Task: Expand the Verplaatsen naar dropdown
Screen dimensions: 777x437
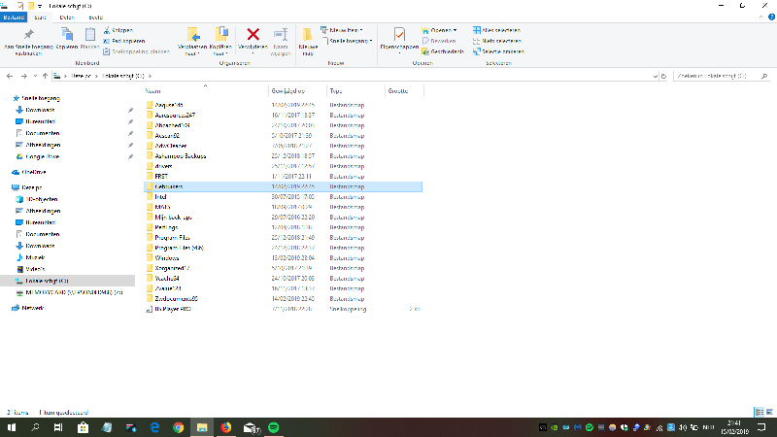Action: click(x=193, y=52)
